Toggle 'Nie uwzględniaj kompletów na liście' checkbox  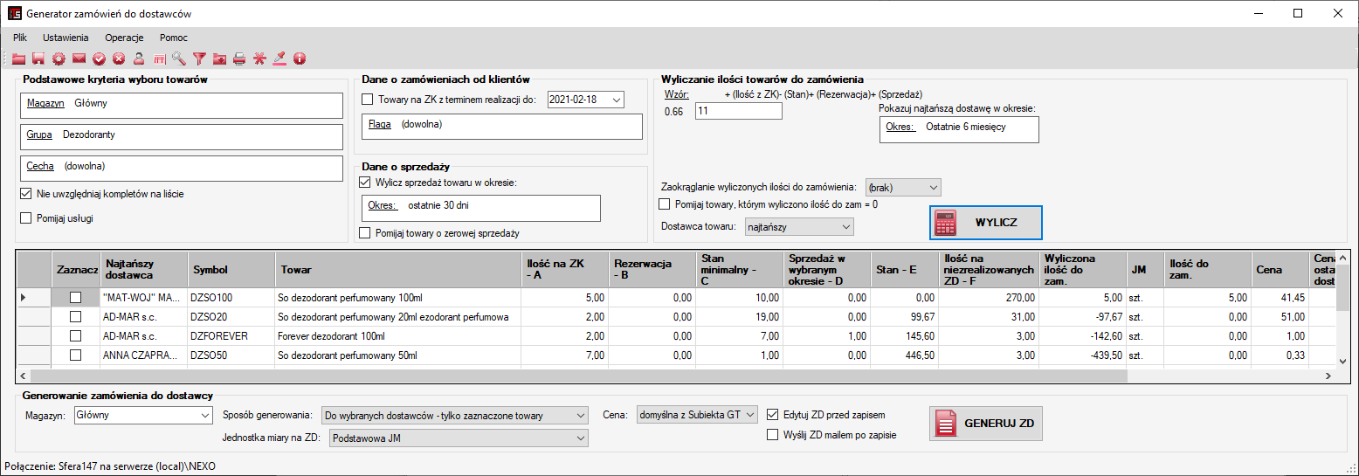point(25,194)
